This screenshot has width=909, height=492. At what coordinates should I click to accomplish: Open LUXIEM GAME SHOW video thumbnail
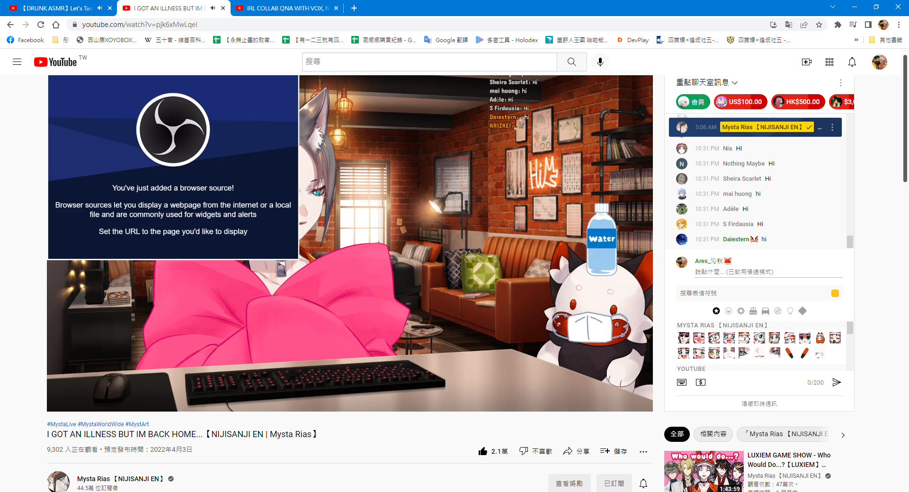coord(704,471)
